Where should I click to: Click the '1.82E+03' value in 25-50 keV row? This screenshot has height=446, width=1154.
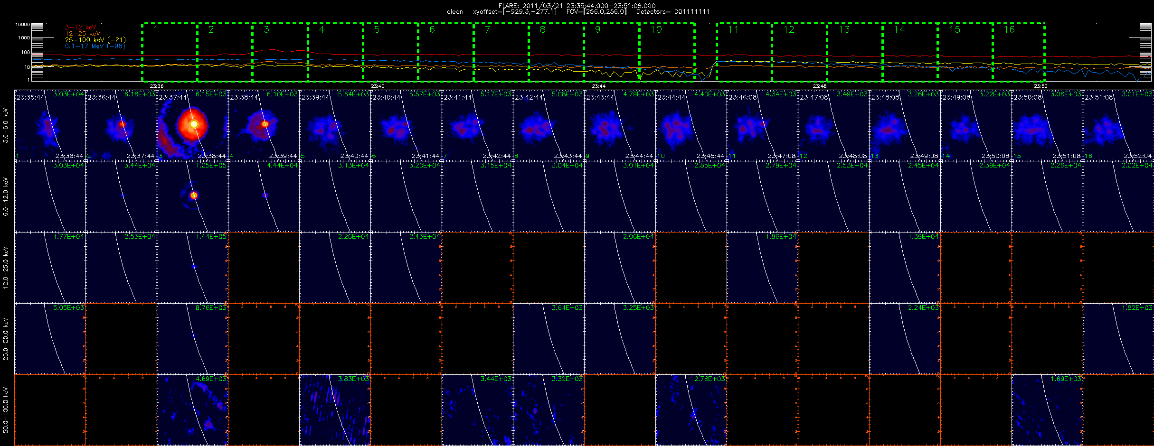pyautogui.click(x=1137, y=308)
